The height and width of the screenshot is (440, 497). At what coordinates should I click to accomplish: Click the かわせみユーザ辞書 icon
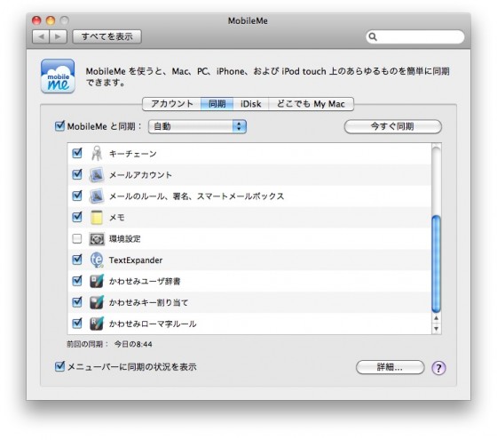[x=97, y=281]
